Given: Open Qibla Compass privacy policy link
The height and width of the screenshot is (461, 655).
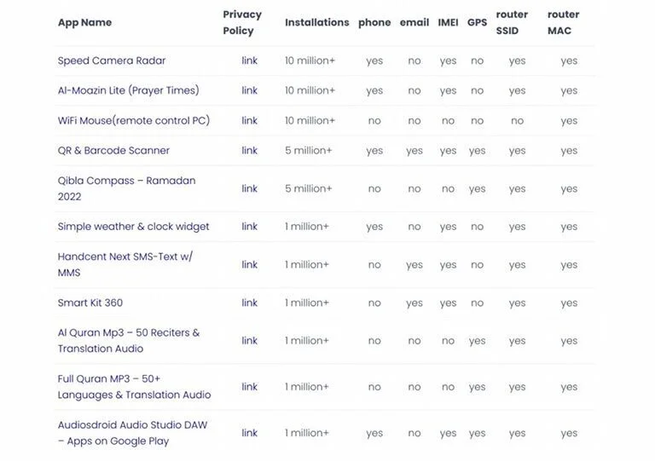Looking at the screenshot, I should (249, 188).
